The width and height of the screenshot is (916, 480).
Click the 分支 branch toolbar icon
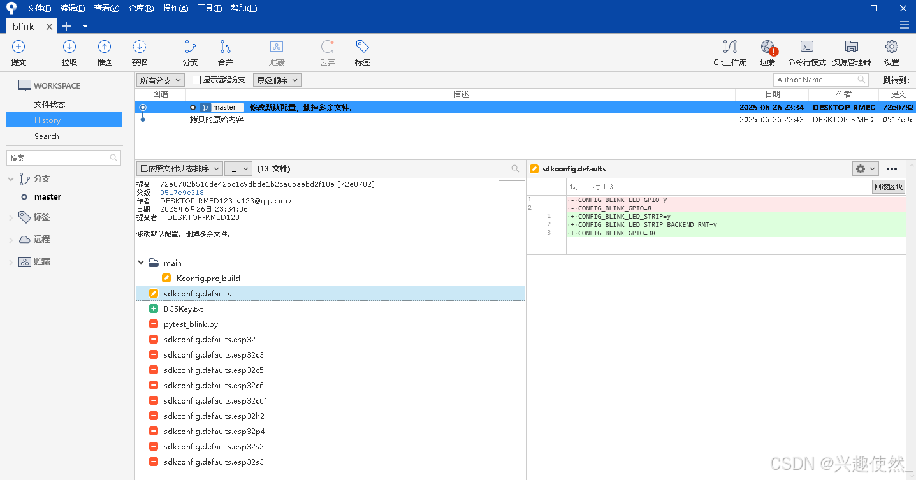click(191, 47)
